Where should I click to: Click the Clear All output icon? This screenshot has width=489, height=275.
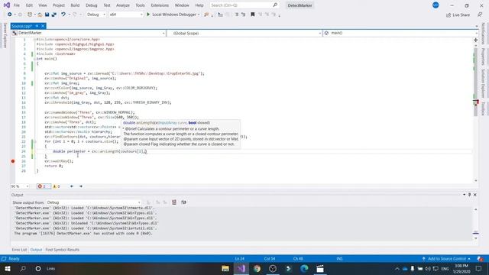(174, 202)
